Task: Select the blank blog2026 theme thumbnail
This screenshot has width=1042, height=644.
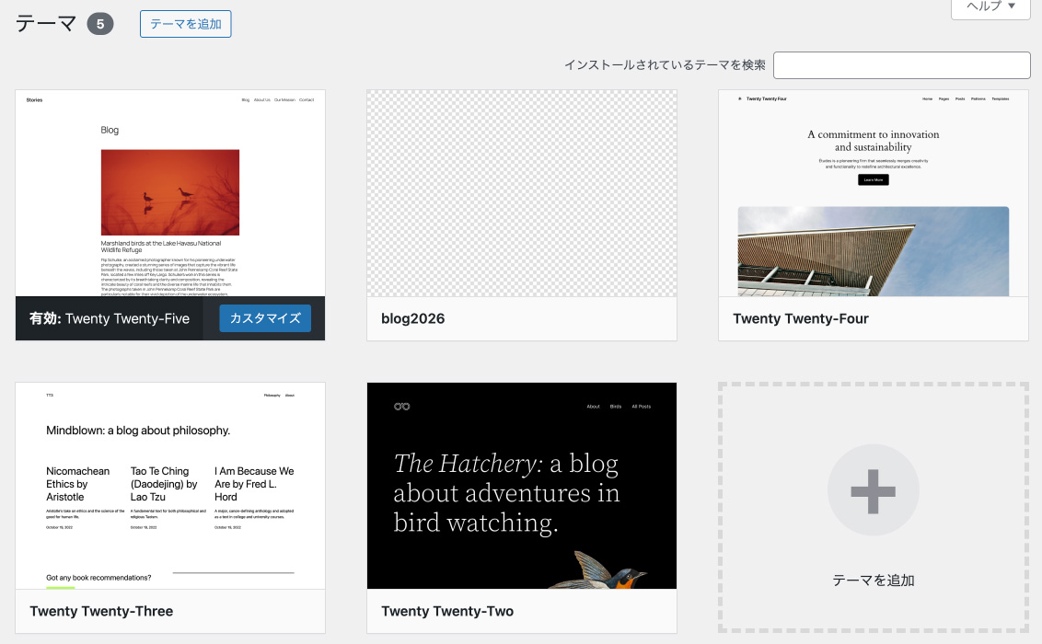Action: click(521, 193)
